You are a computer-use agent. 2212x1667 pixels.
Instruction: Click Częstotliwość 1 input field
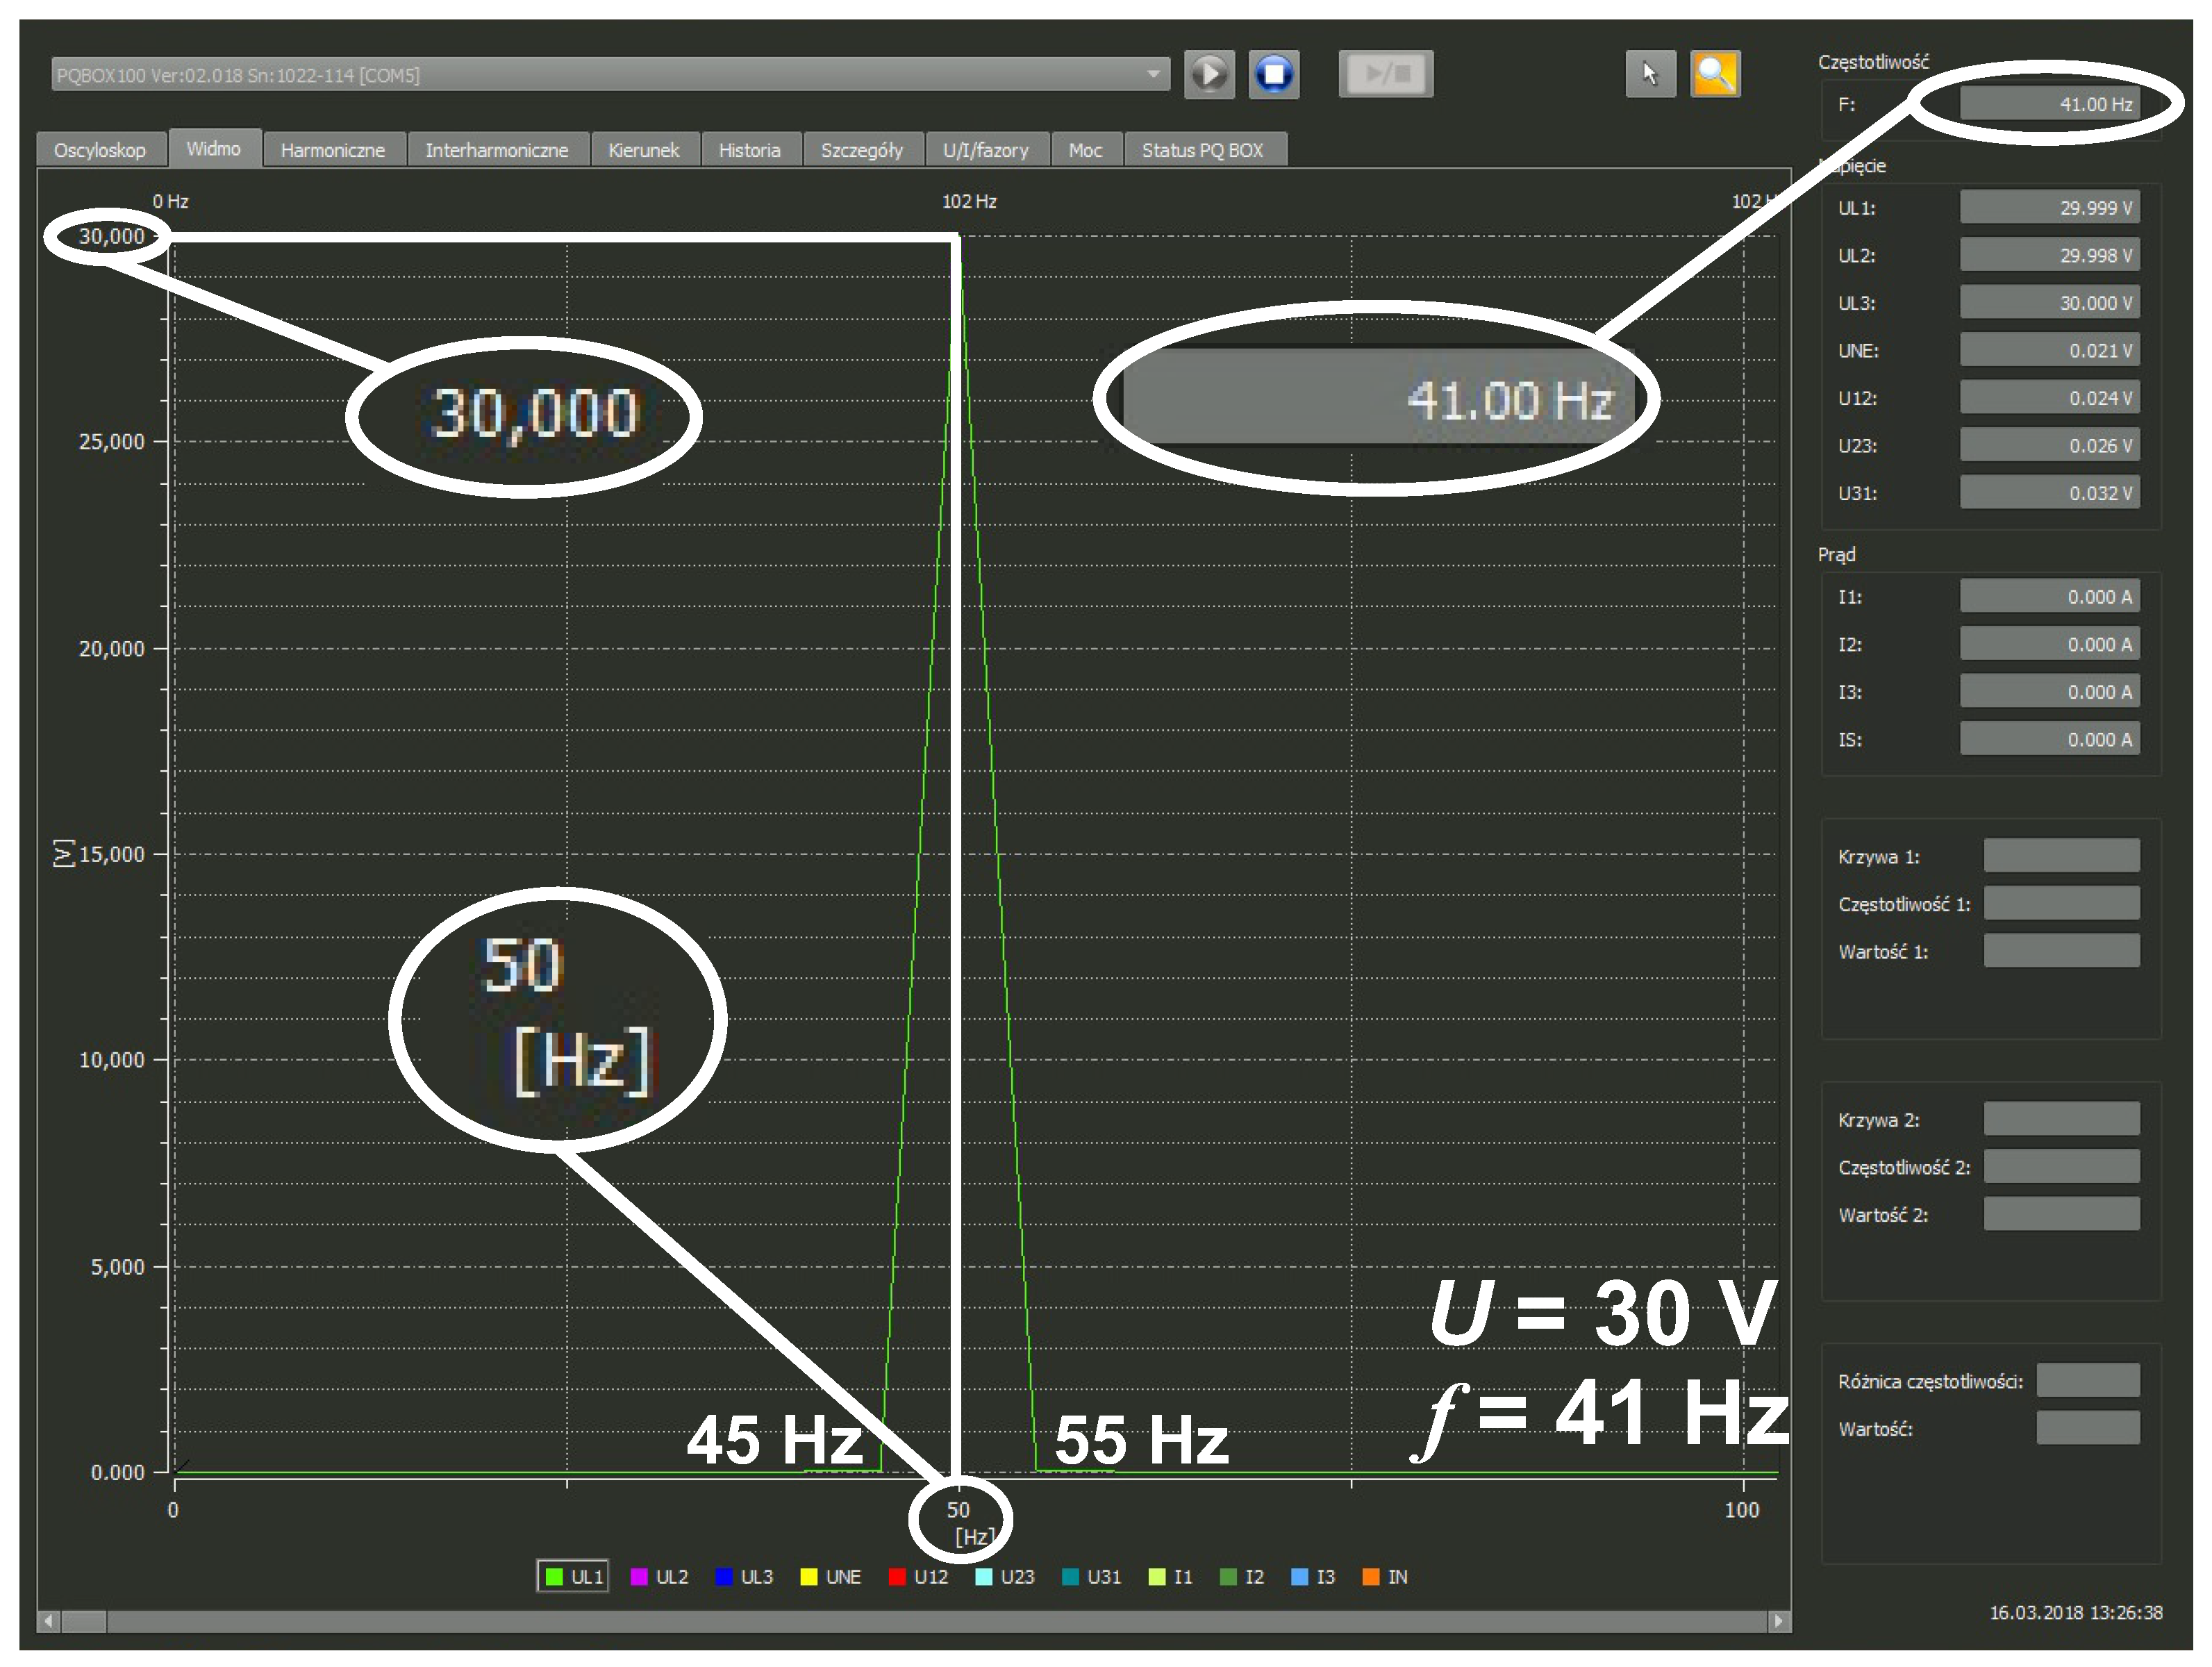(2061, 903)
